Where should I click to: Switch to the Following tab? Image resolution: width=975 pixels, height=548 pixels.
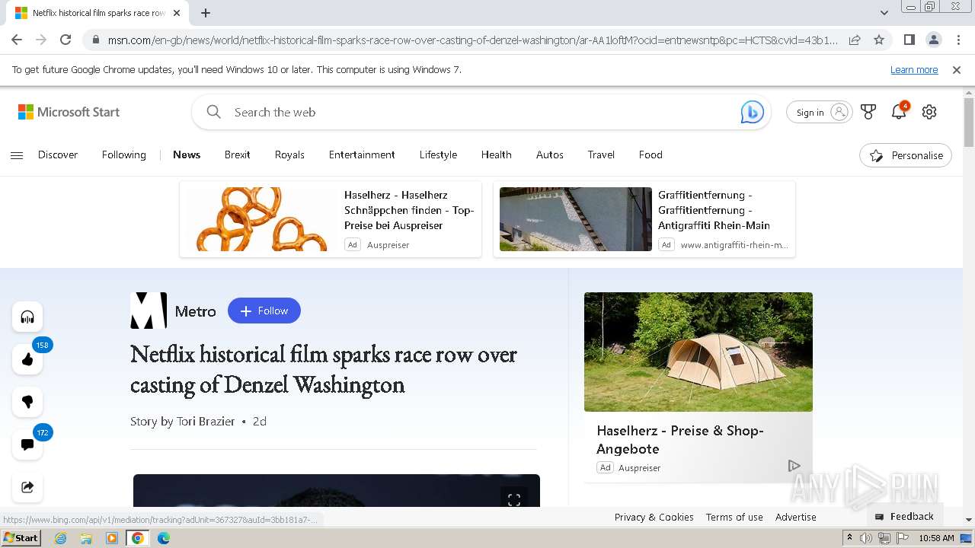coord(124,155)
